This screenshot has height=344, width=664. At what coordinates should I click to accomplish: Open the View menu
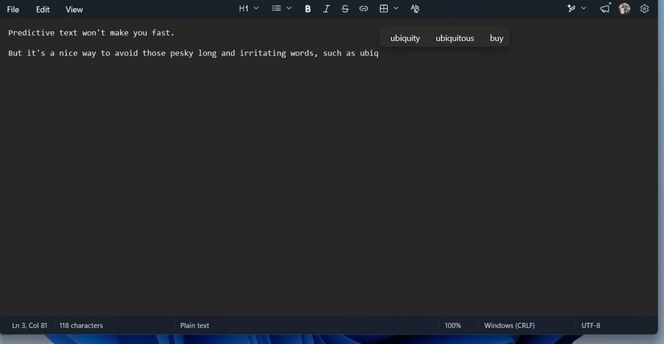click(74, 10)
